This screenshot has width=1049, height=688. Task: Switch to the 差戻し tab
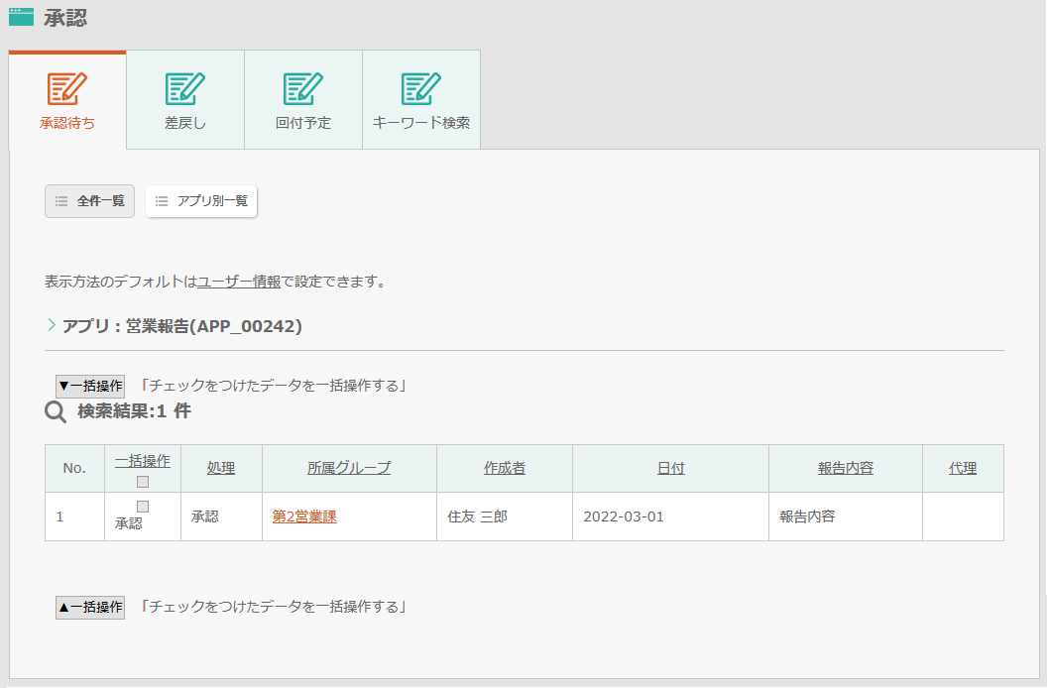[185, 99]
